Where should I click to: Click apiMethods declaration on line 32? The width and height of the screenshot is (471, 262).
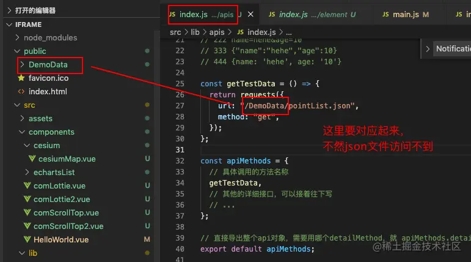[x=249, y=161]
